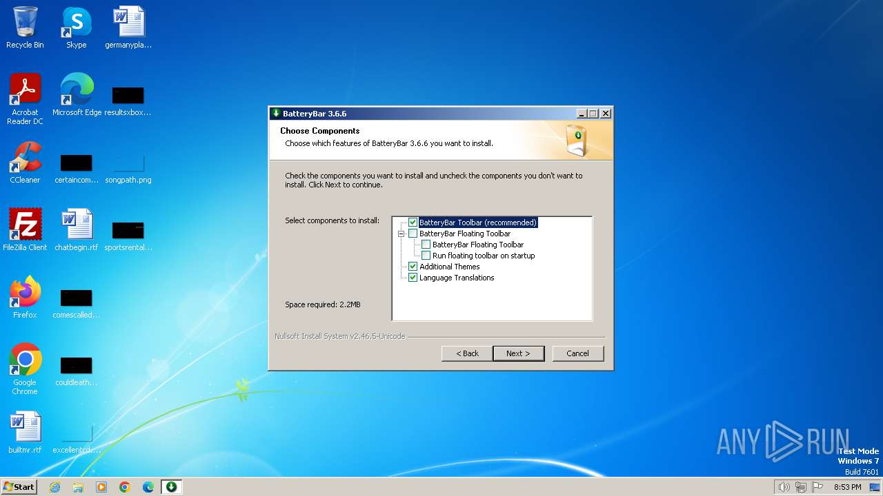Click the Show Desktop button

click(x=875, y=487)
